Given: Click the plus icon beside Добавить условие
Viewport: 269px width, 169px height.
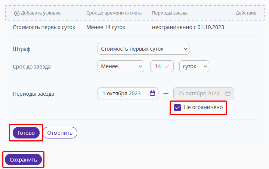Looking at the screenshot, I should point(17,13).
